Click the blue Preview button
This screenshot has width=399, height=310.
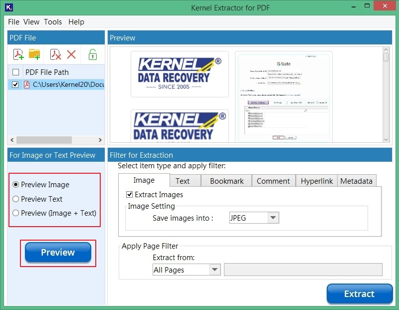pyautogui.click(x=58, y=252)
